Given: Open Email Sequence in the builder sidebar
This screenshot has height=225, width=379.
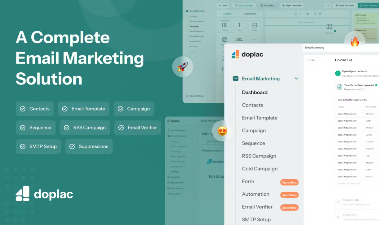Looking at the screenshot, I should 197,31.
